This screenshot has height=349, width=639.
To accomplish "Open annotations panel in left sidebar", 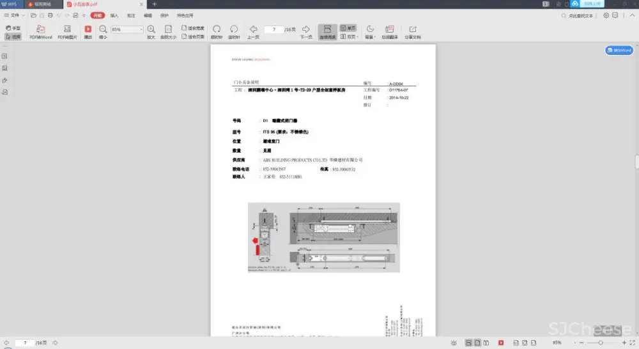I will click(5, 92).
